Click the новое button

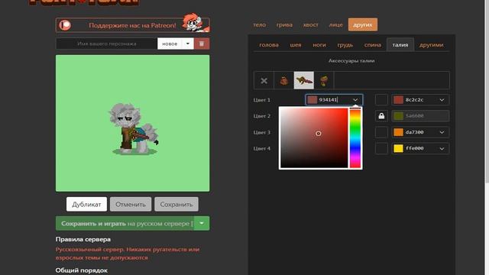point(170,44)
